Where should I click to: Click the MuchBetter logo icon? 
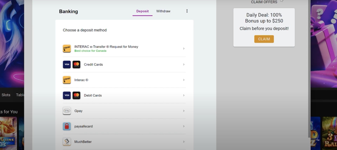67,142
